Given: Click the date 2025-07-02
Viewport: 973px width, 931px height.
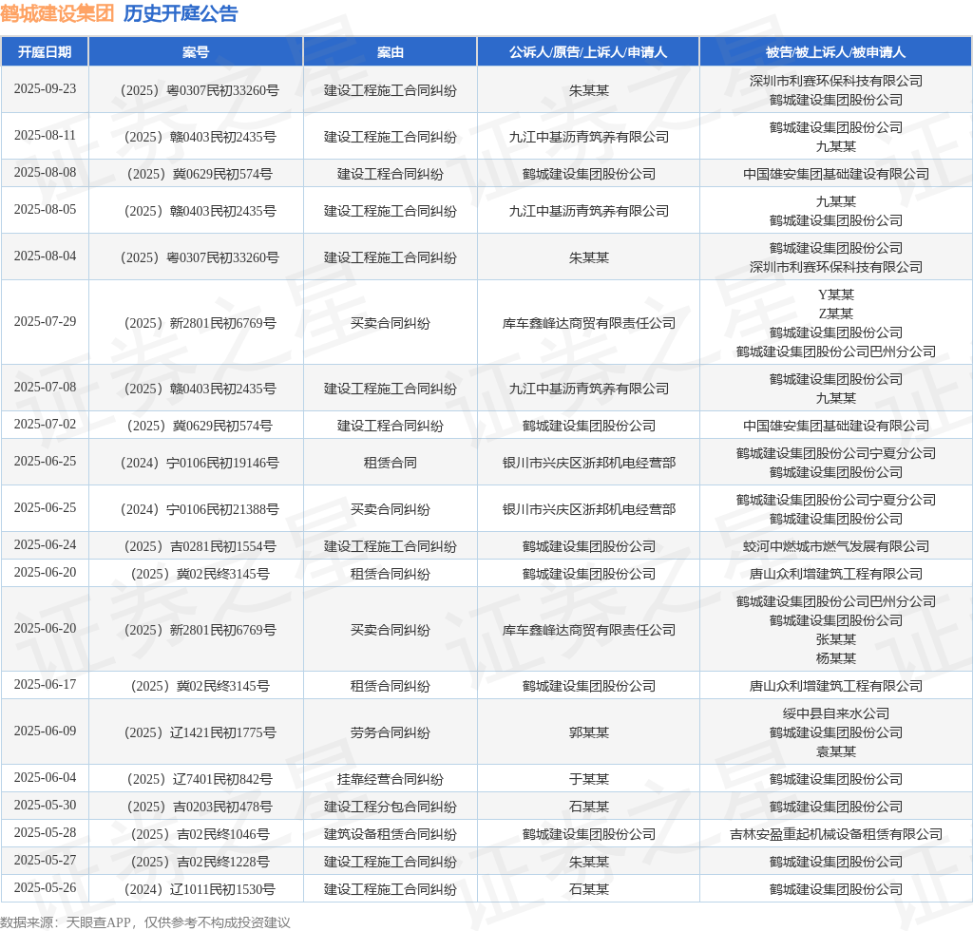Looking at the screenshot, I should [x=46, y=425].
